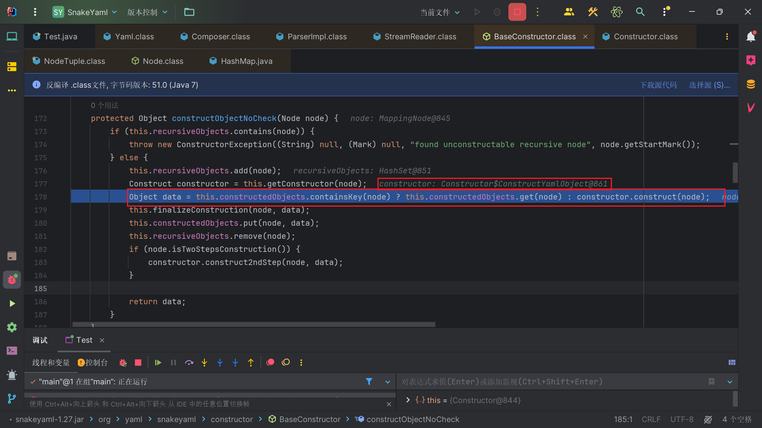
Task: Click the rerun debug bug icon
Action: [x=123, y=363]
